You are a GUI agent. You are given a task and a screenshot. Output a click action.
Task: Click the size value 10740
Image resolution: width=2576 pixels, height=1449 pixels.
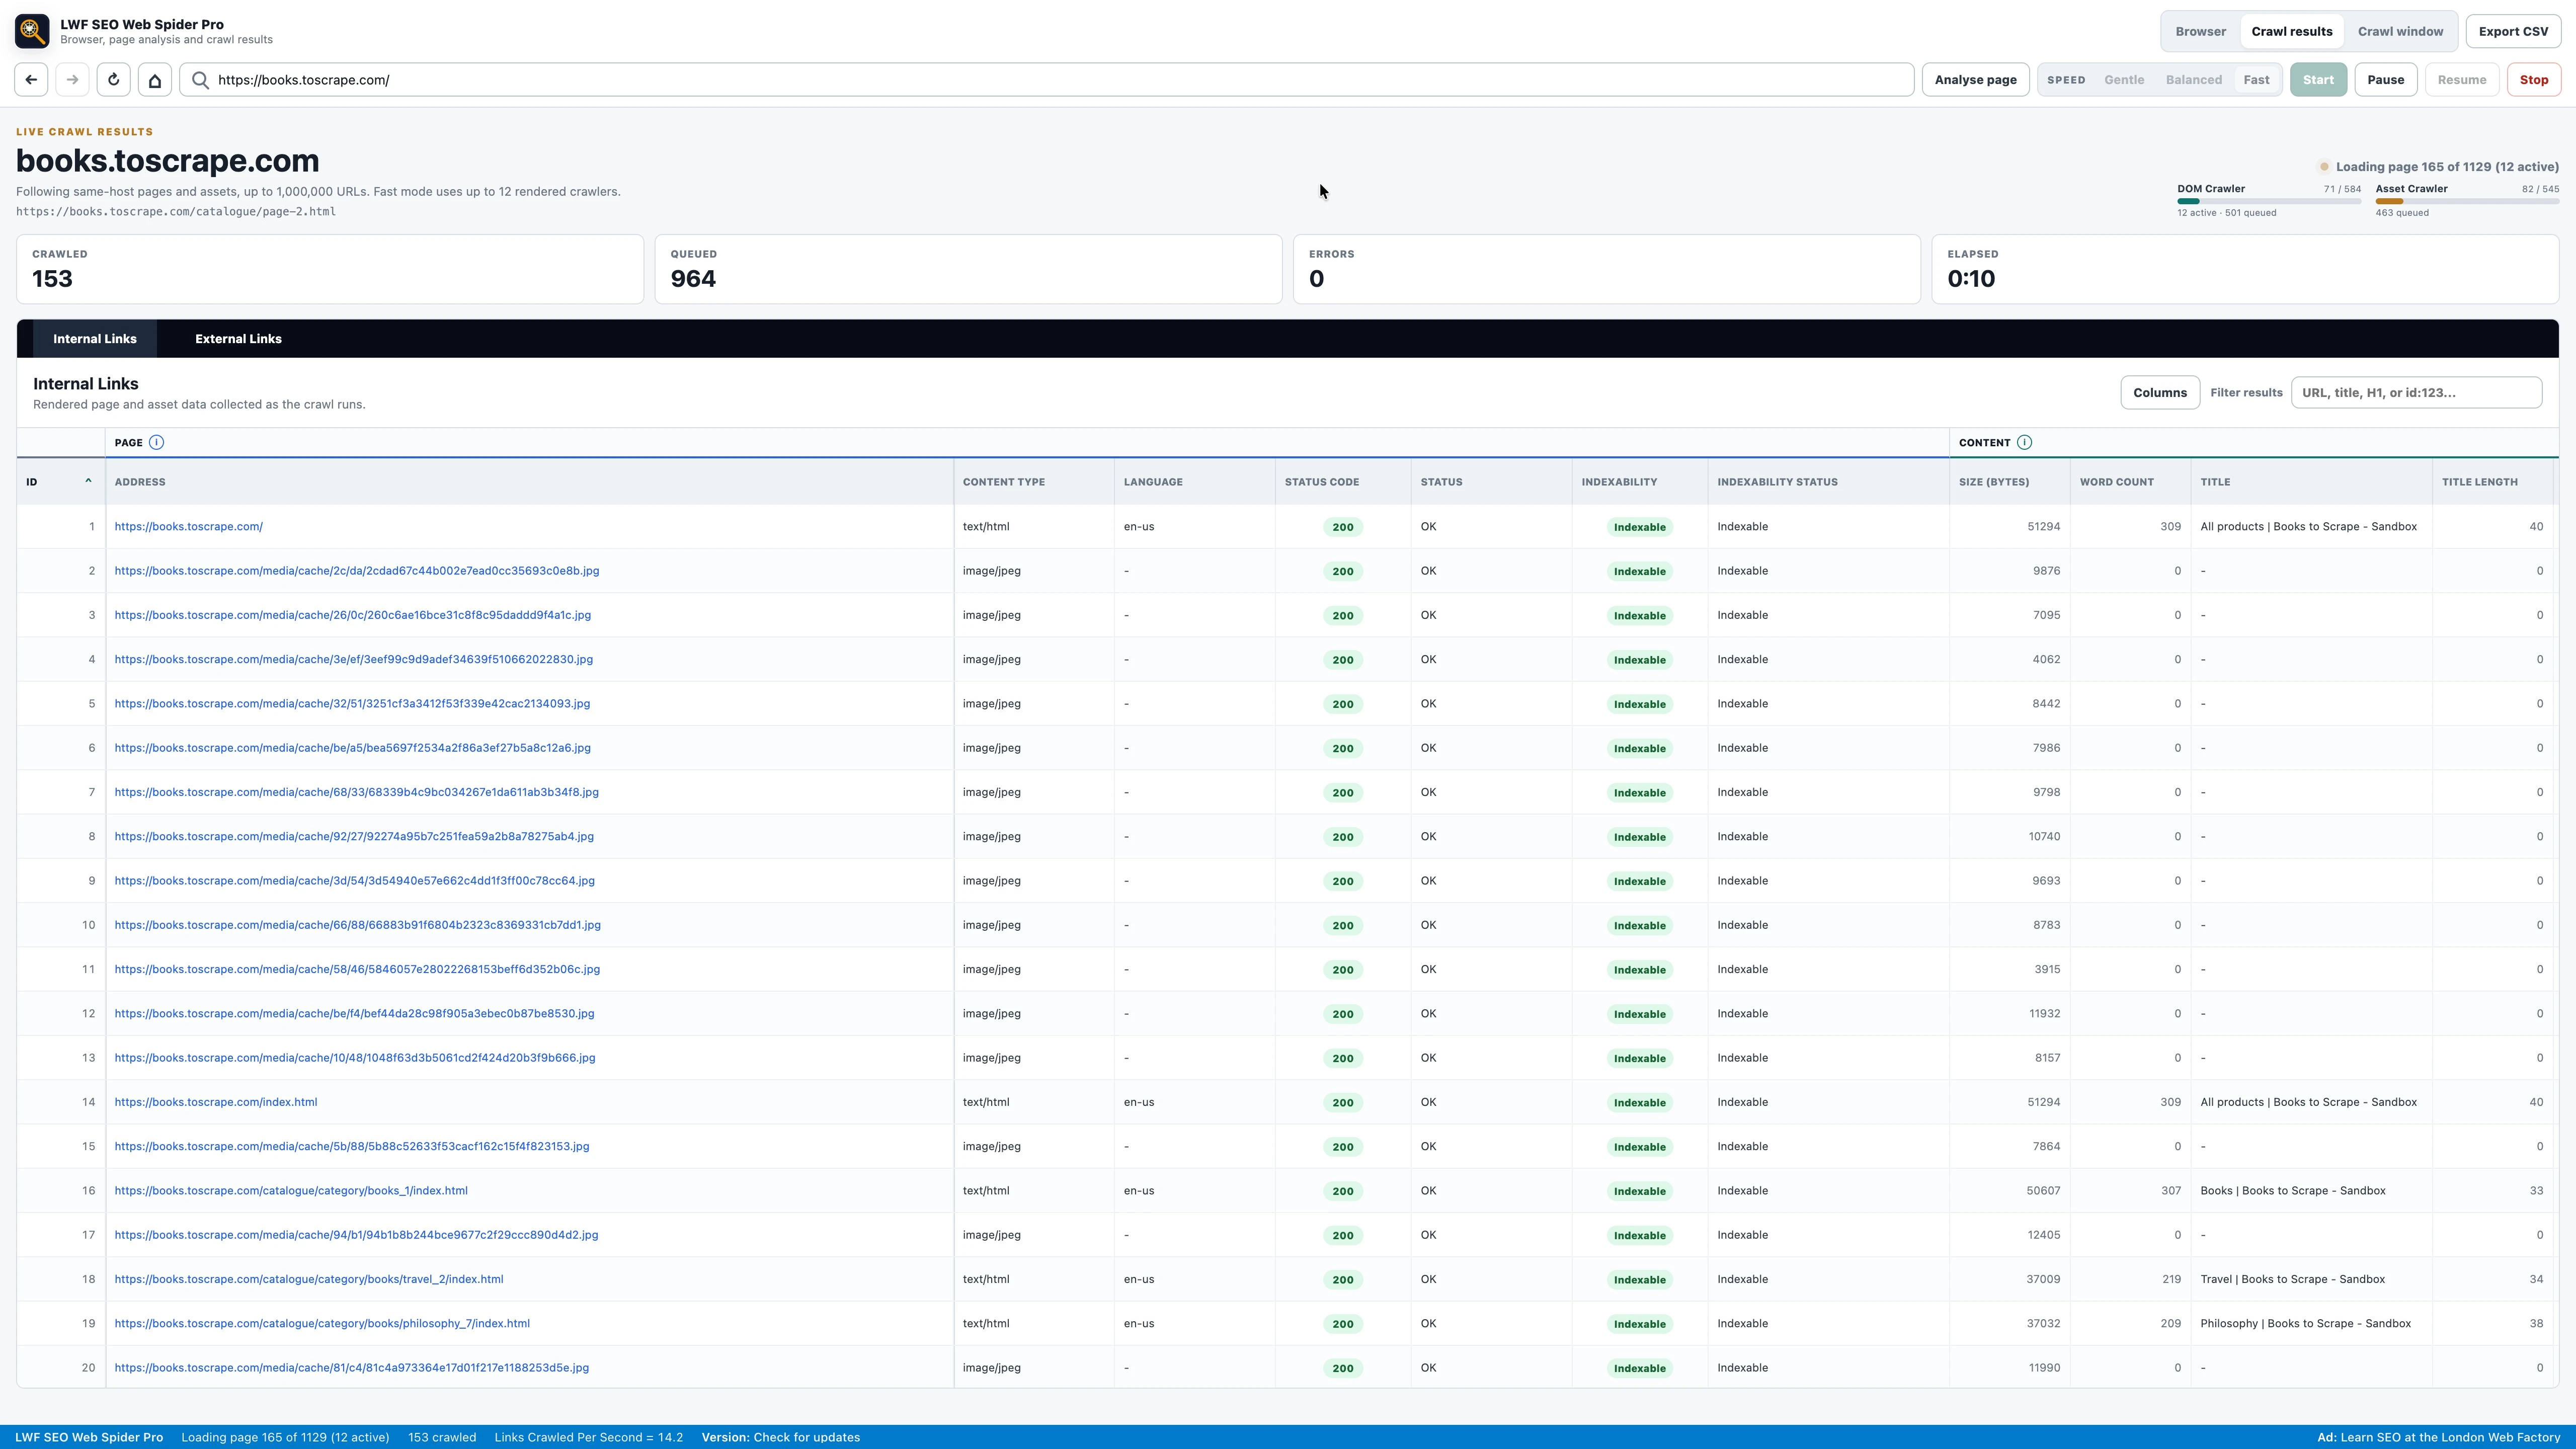[x=2043, y=837]
